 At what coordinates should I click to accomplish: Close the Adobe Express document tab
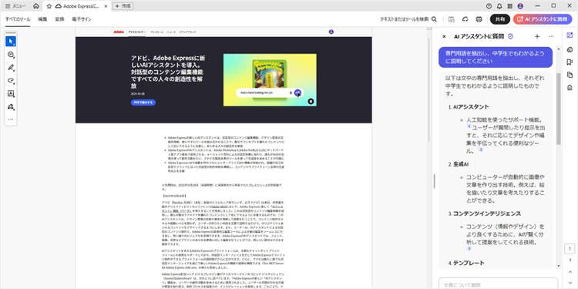106,6
